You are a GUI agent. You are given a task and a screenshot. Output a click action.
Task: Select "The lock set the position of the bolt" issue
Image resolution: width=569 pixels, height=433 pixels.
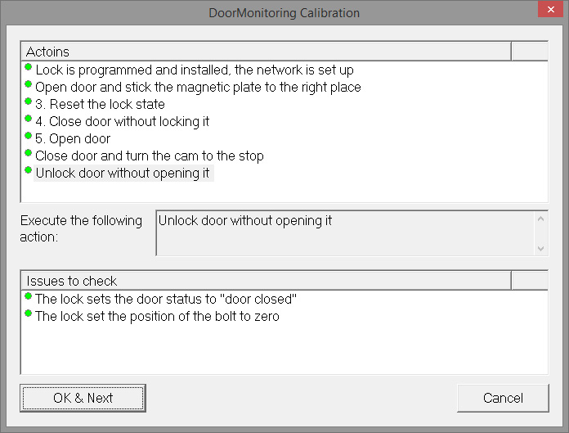(157, 316)
